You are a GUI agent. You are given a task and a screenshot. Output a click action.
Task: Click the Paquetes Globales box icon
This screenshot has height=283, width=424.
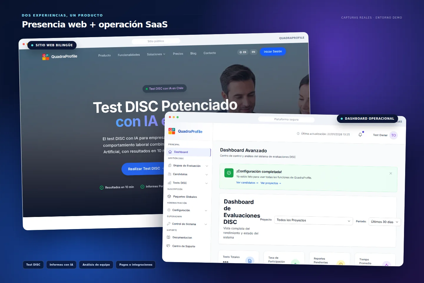(x=169, y=196)
